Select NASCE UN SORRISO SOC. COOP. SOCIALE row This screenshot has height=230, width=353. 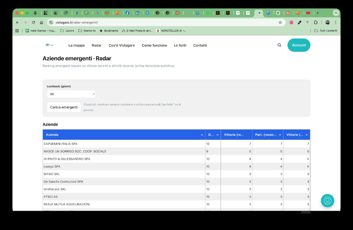176,151
